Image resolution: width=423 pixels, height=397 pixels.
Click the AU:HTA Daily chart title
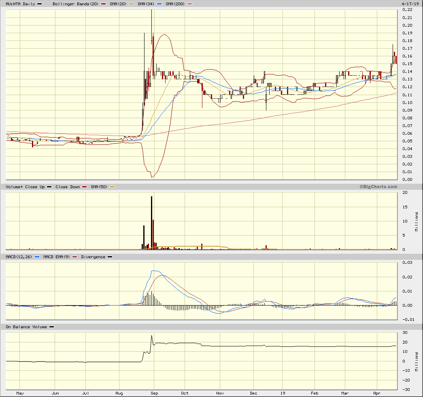pyautogui.click(x=21, y=4)
